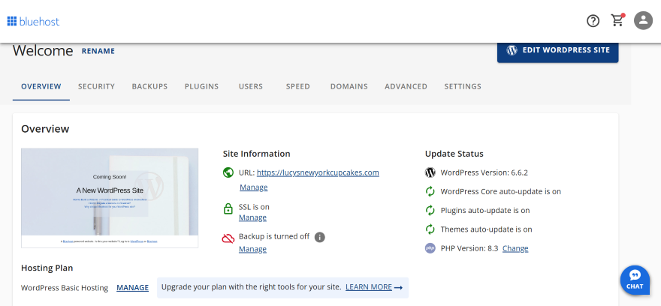Click the Site Information heading
The image size is (661, 306).
(256, 154)
